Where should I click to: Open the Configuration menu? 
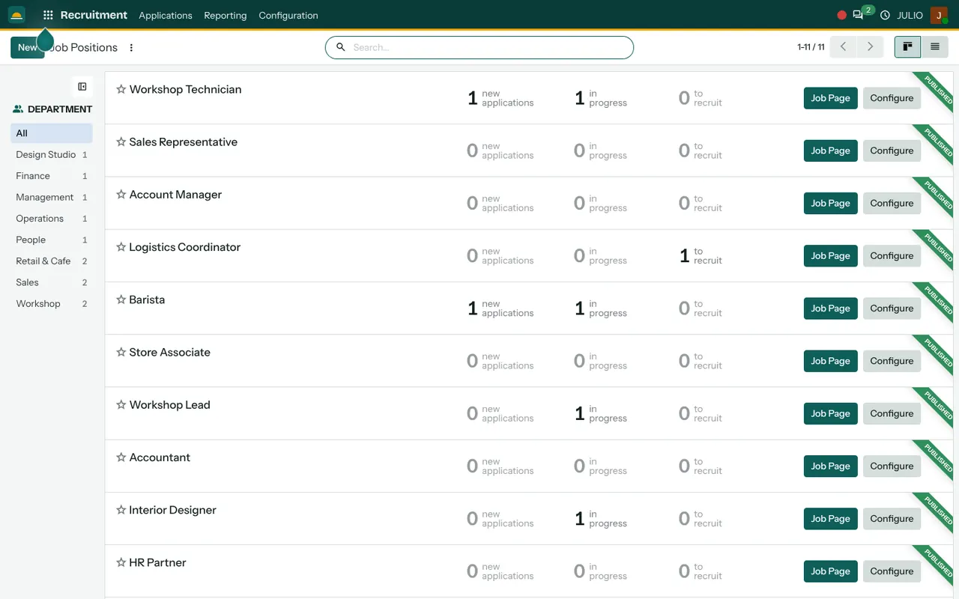click(288, 15)
